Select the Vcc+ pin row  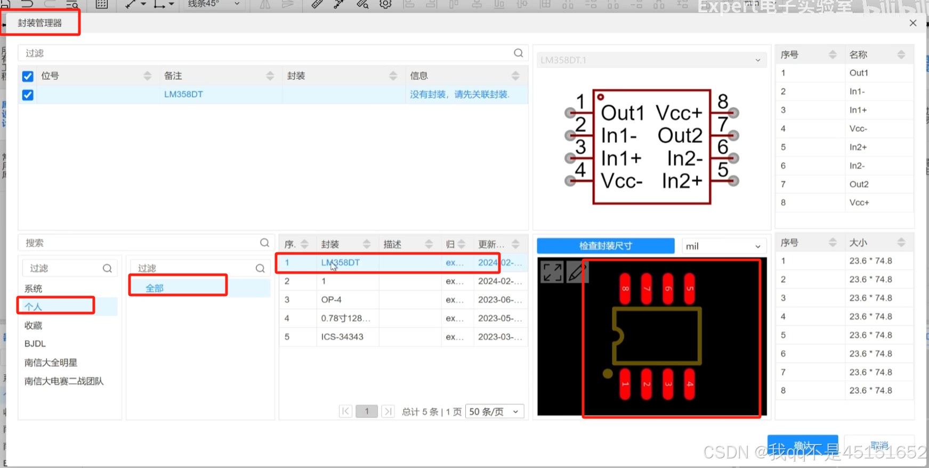pyautogui.click(x=844, y=202)
